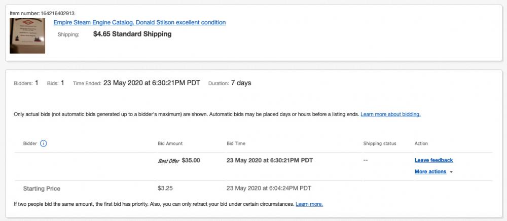Open the Empire Steam Engine Catalog listing link
The width and height of the screenshot is (507, 221).
click(x=139, y=22)
